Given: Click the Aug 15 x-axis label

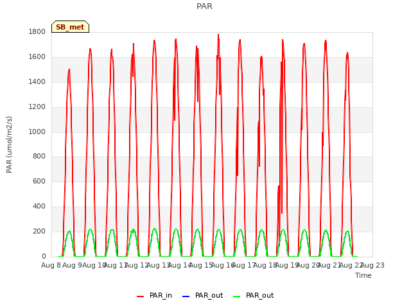Looking at the screenshot, I should [201, 265].
